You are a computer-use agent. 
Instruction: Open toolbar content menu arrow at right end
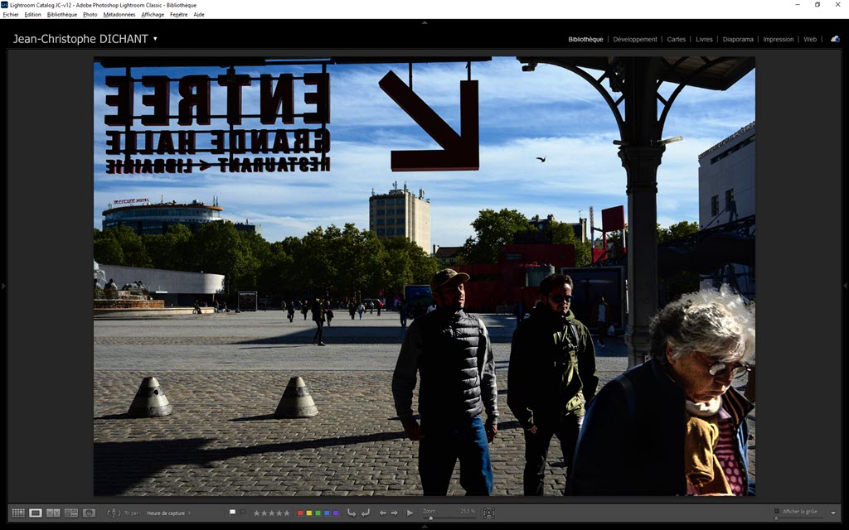(x=833, y=513)
